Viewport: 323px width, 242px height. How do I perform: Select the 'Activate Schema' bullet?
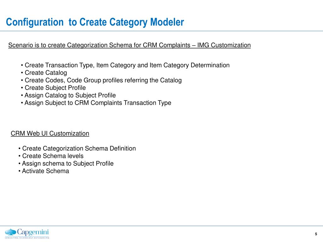pos(44,171)
